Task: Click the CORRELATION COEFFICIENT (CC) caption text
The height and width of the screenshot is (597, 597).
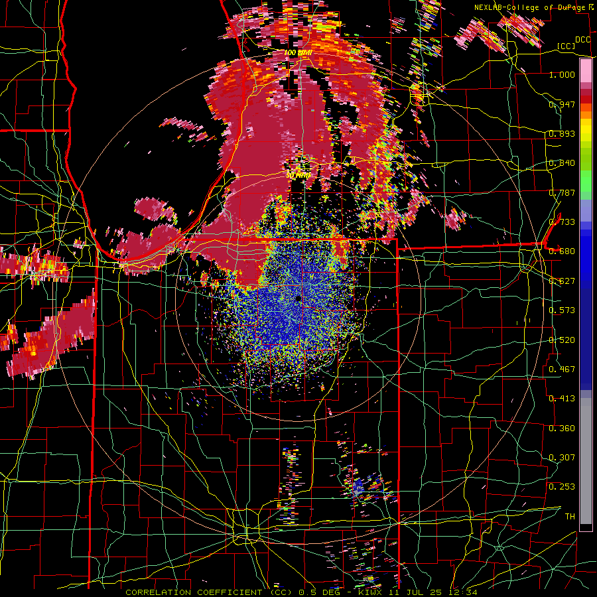Action: pos(209,592)
